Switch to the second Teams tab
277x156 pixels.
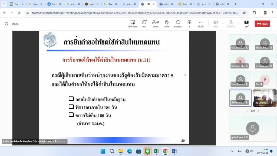tap(164, 4)
